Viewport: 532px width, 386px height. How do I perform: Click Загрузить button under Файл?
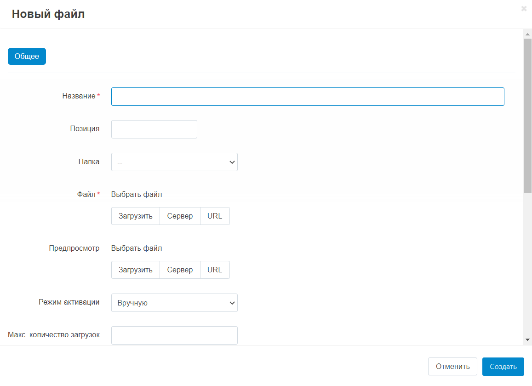click(136, 216)
